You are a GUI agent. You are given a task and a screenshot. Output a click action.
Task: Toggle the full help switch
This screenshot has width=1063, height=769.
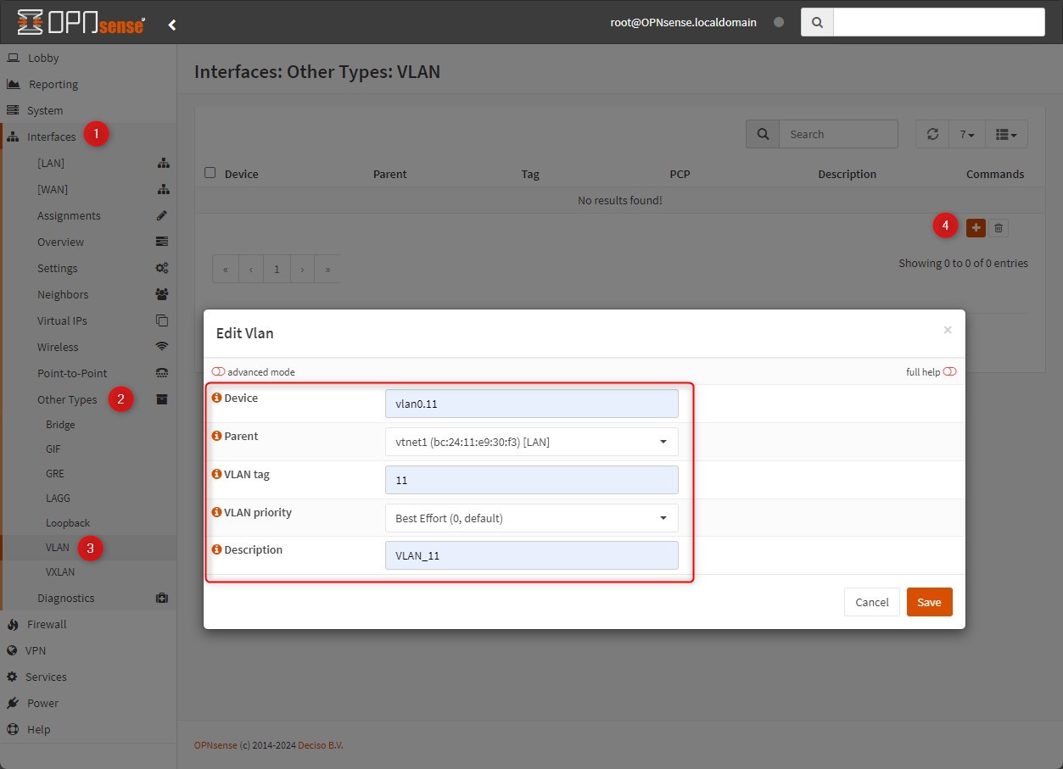pyautogui.click(x=949, y=372)
